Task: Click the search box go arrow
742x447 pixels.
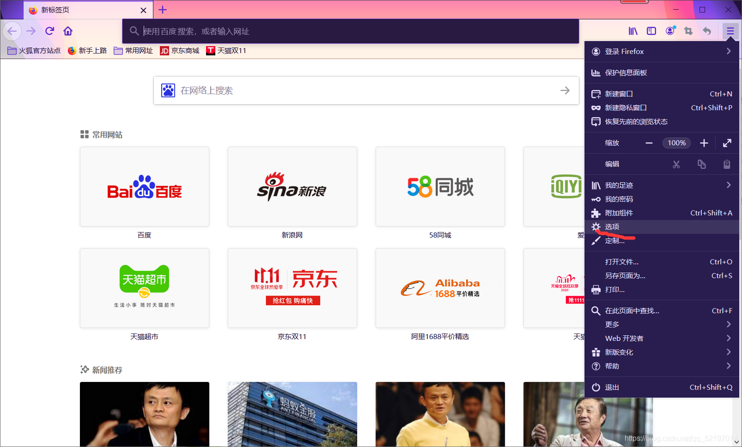Action: [565, 90]
